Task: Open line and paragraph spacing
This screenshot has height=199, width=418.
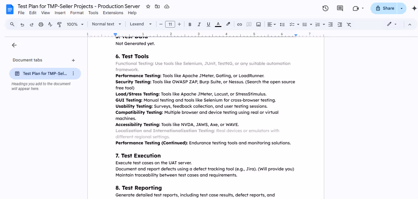Action: pos(282,24)
